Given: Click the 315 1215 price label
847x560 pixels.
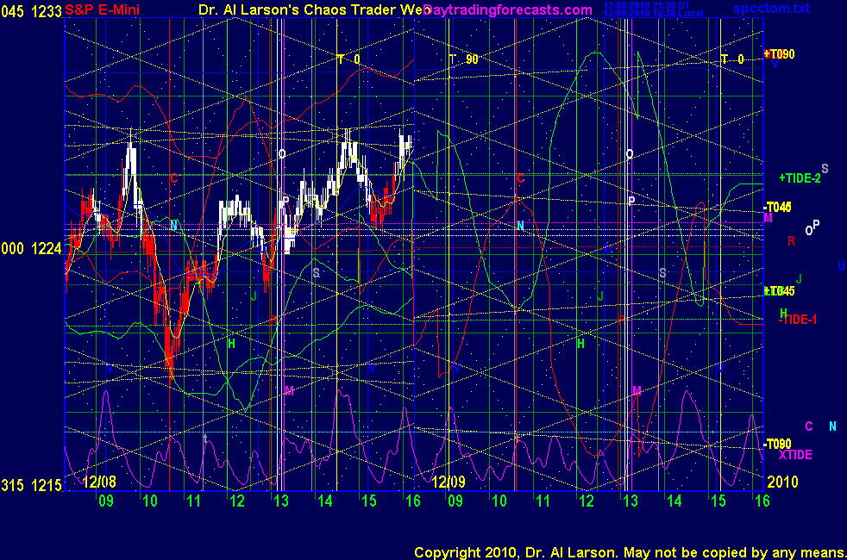Looking at the screenshot, I should pos(31,486).
